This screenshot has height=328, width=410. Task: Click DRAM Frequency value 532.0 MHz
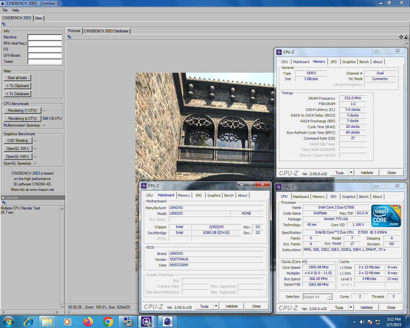pos(353,98)
